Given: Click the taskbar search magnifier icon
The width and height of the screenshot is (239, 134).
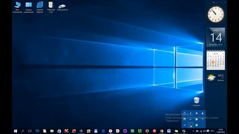Looking at the screenshot, I should [x=23, y=131].
